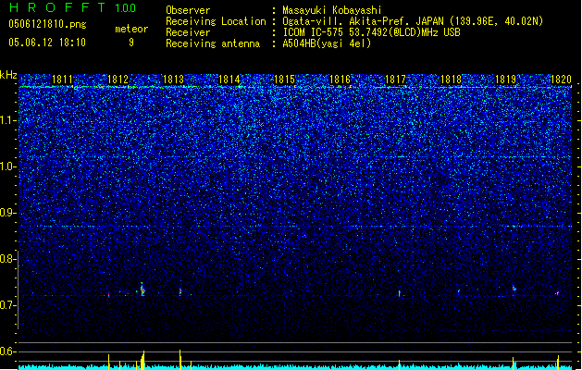Click the 1813 time marker
This screenshot has width=582, height=370.
(173, 80)
